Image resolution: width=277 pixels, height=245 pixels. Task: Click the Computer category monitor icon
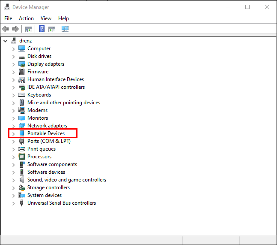coord(22,48)
